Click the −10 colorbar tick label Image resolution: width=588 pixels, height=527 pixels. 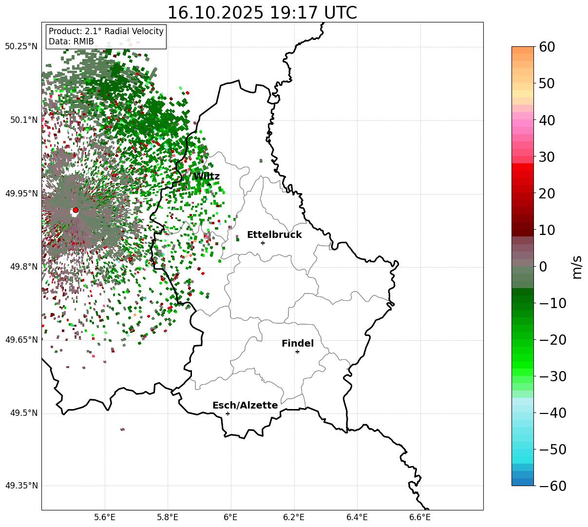tap(552, 303)
